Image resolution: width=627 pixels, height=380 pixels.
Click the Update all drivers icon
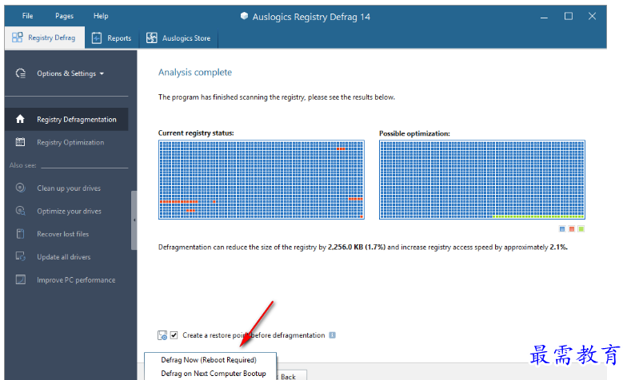pos(21,256)
